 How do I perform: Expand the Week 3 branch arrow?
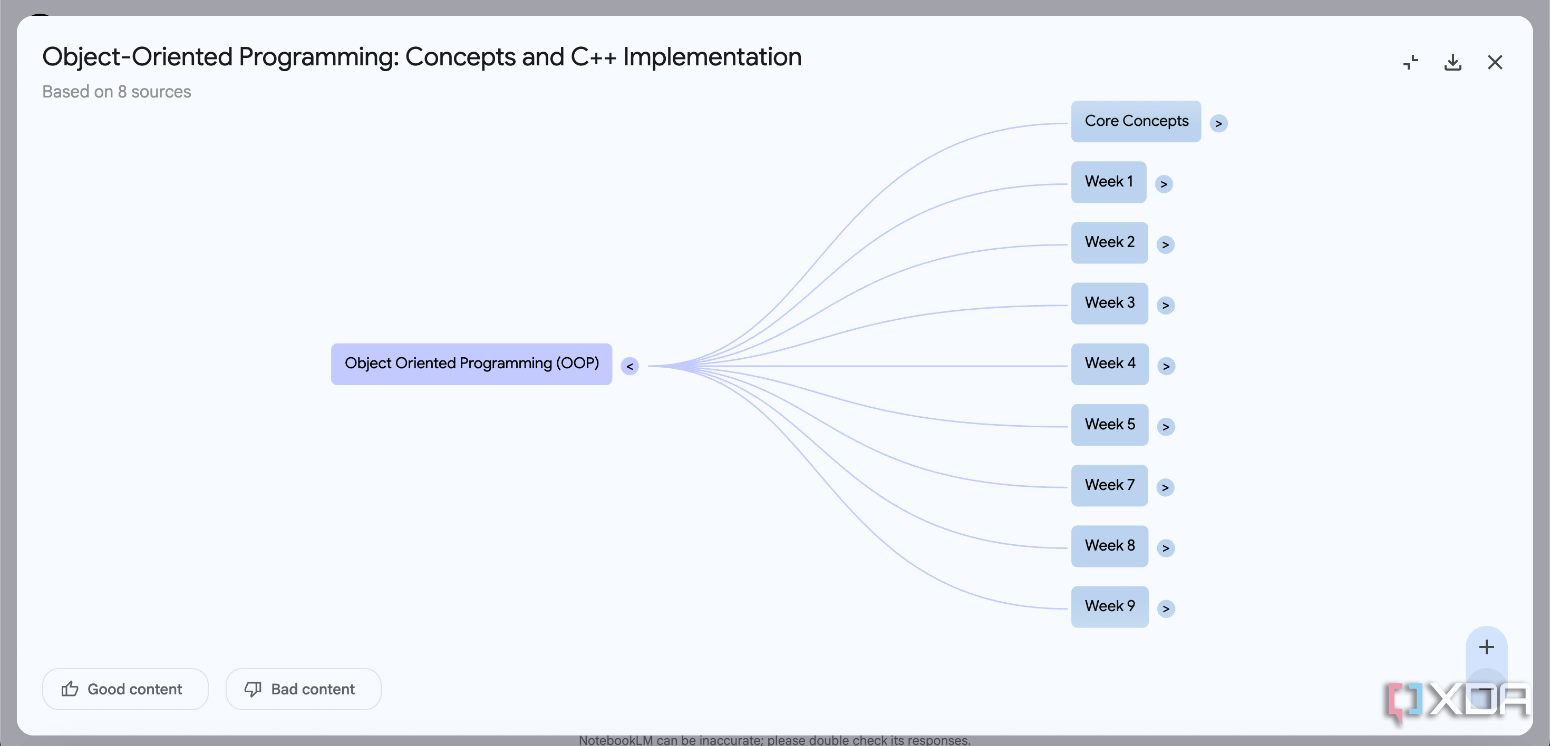pos(1166,306)
